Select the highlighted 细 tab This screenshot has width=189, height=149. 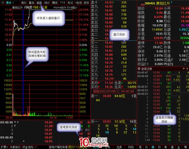pyautogui.click(x=153, y=147)
